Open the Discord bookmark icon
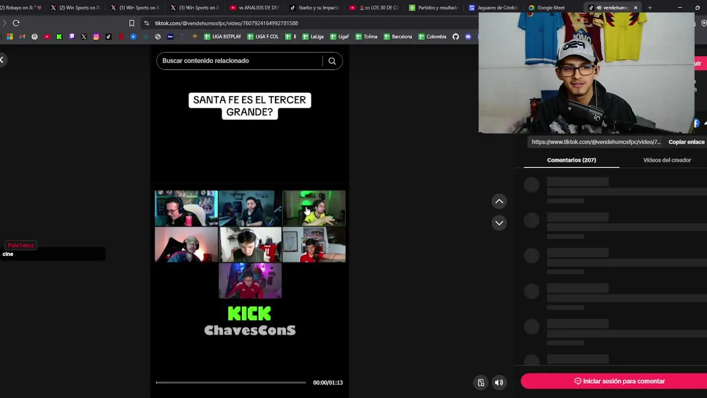This screenshot has width=707, height=398. coord(468,36)
